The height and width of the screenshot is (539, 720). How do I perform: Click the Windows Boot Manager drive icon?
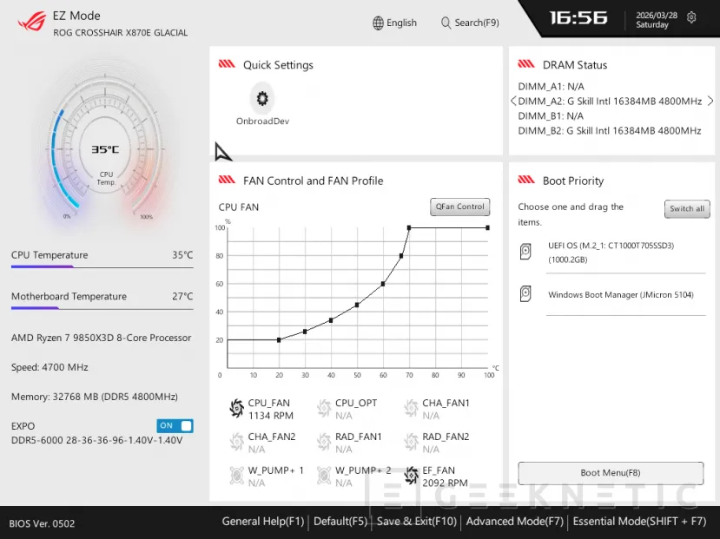[x=525, y=294]
